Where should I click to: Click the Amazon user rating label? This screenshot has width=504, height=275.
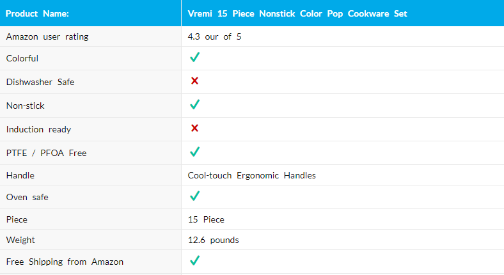pos(47,36)
